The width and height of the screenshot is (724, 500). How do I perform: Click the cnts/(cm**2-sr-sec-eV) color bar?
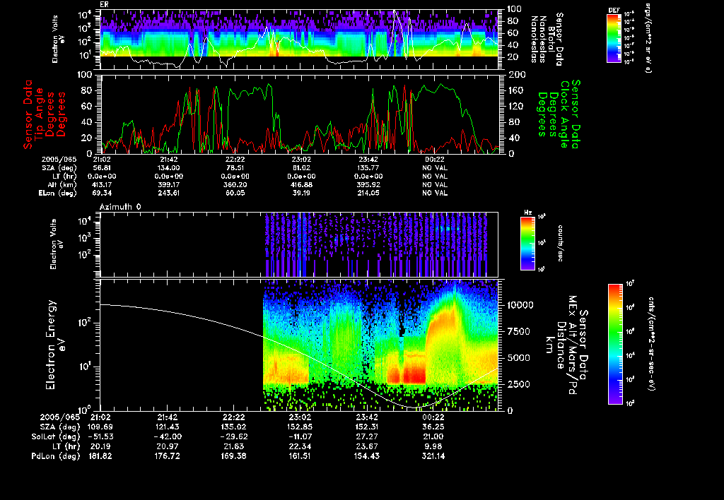(x=615, y=344)
